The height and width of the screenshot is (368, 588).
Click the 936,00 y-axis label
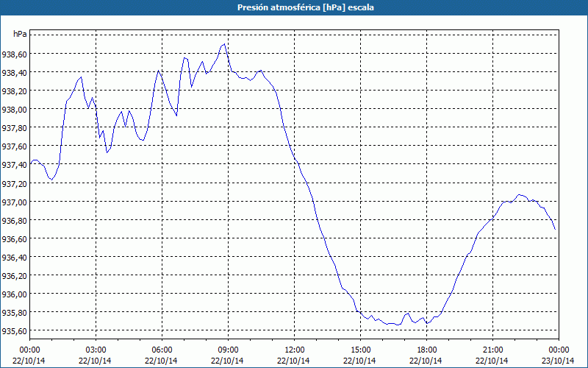14,294
